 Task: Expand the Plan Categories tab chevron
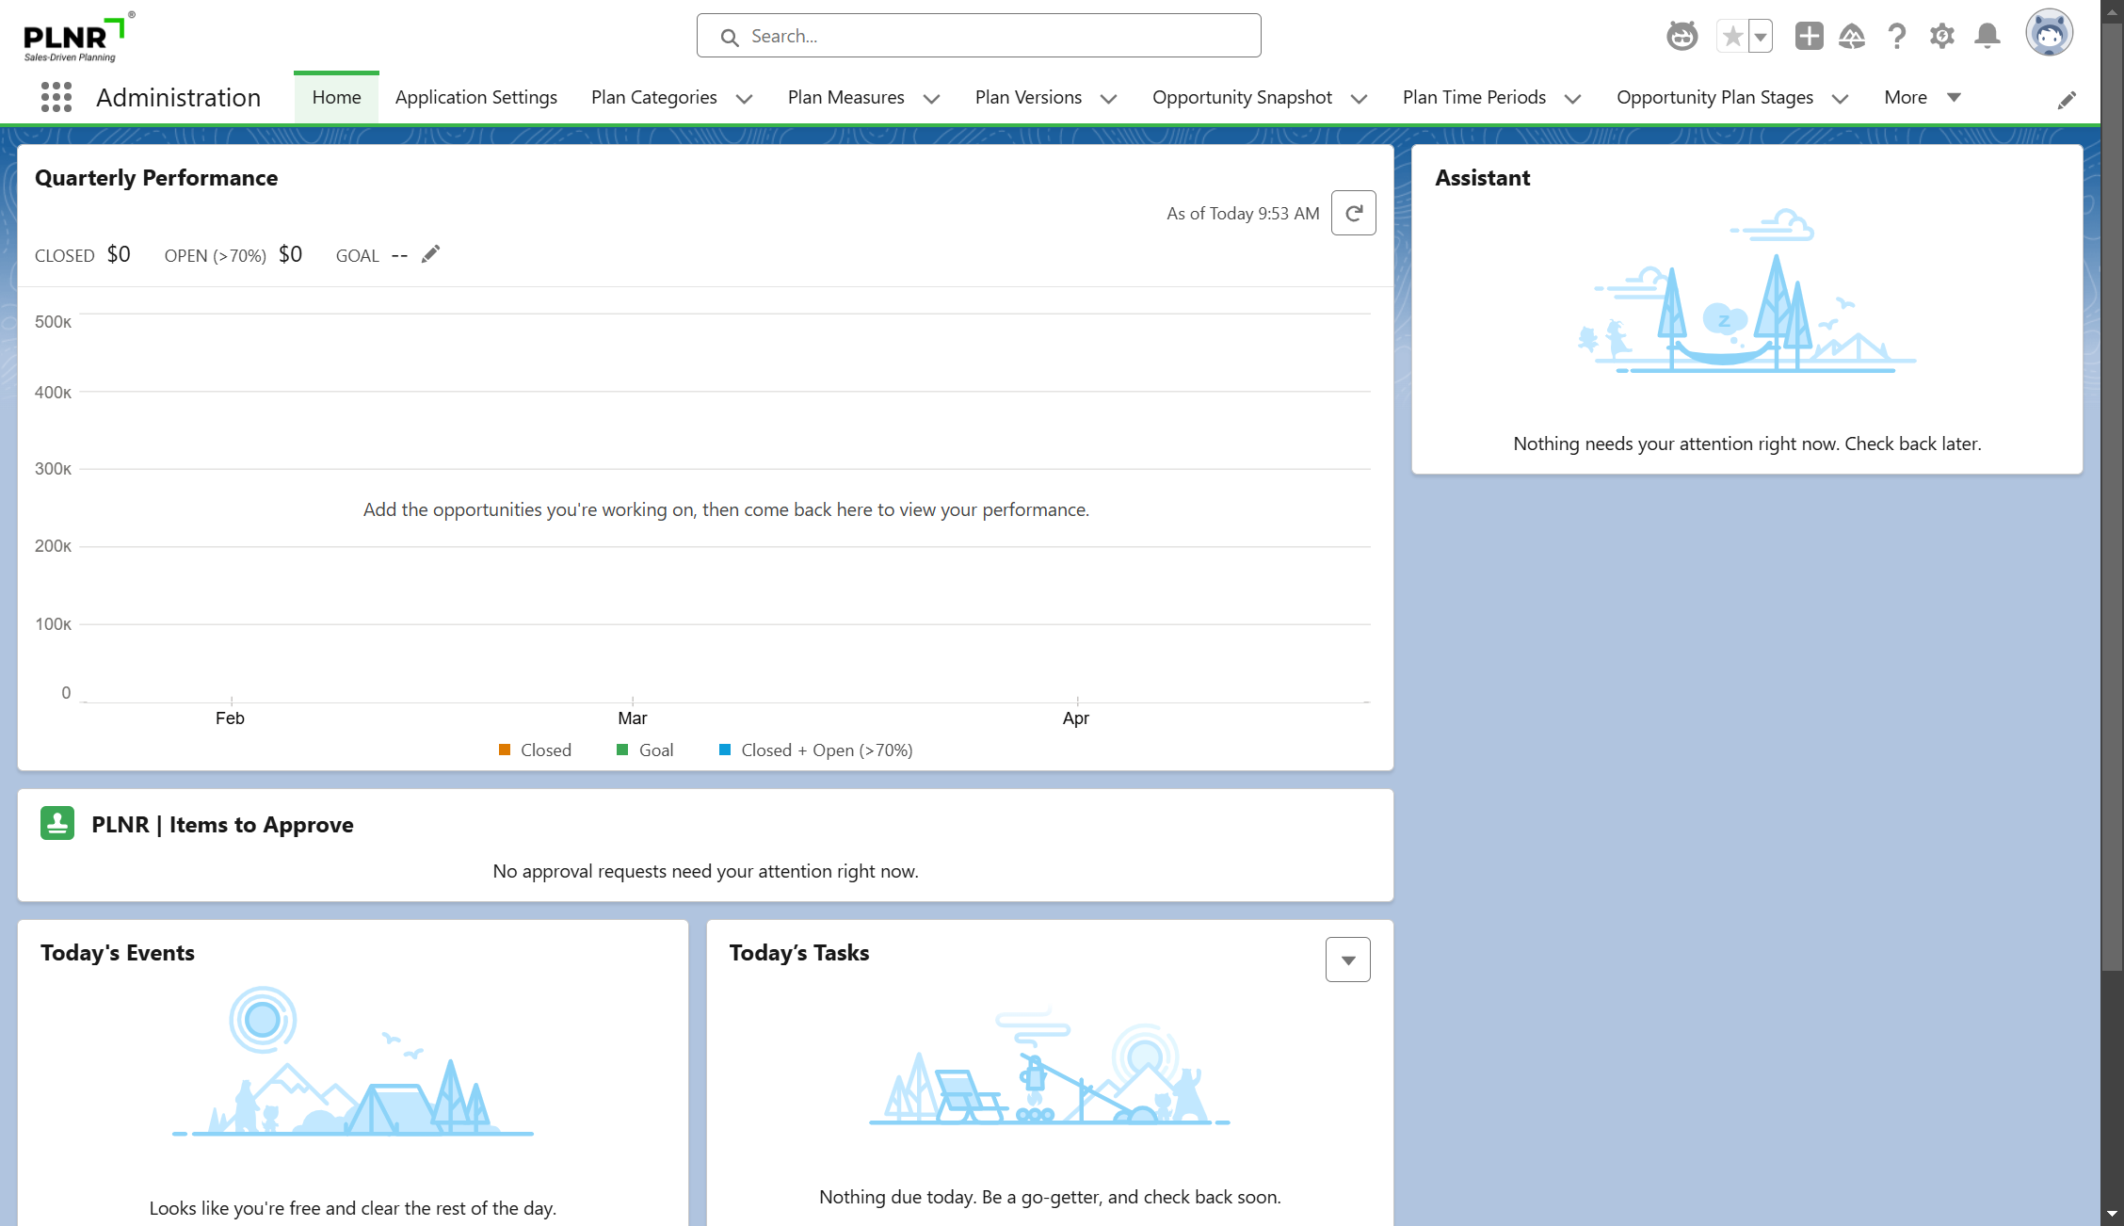pos(744,99)
